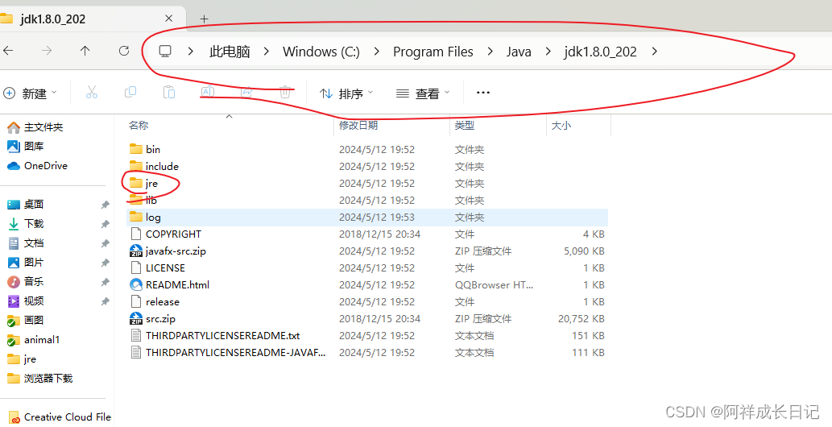Click the Cut scissors icon

92,93
